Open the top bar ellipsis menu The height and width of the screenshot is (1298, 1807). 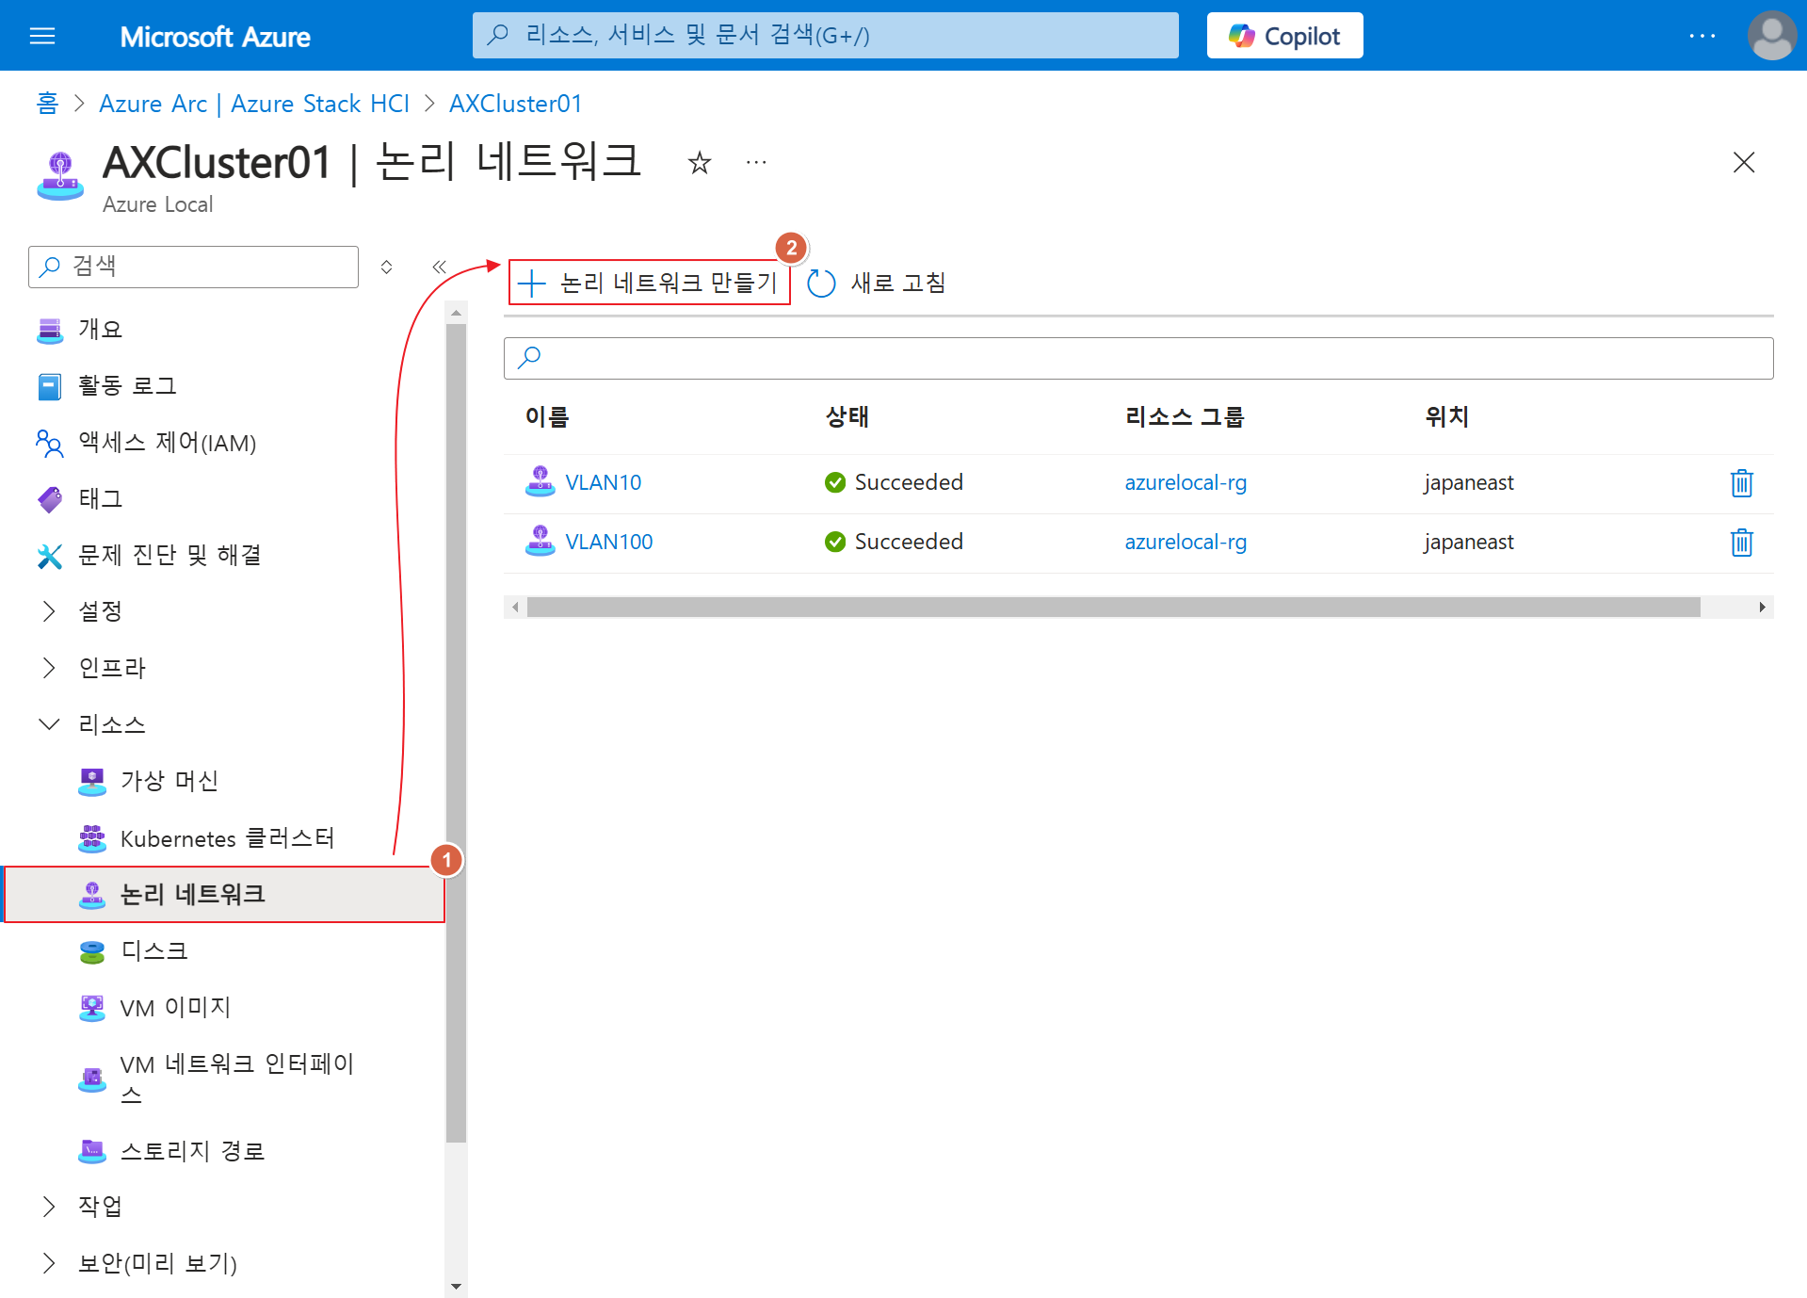tap(1702, 36)
